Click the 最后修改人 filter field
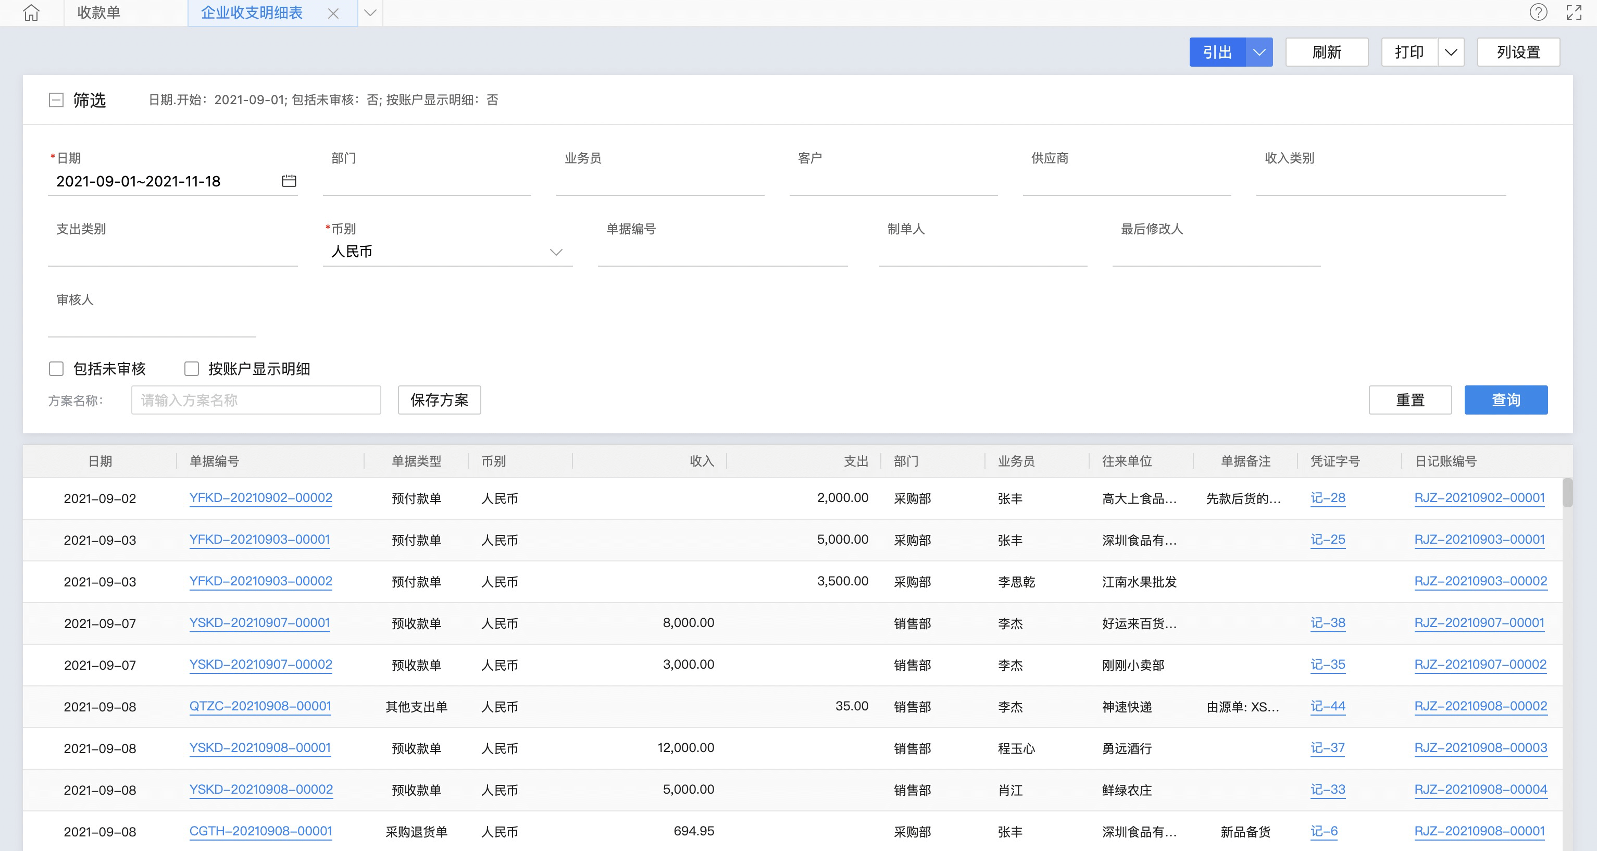The width and height of the screenshot is (1597, 851). [1216, 252]
